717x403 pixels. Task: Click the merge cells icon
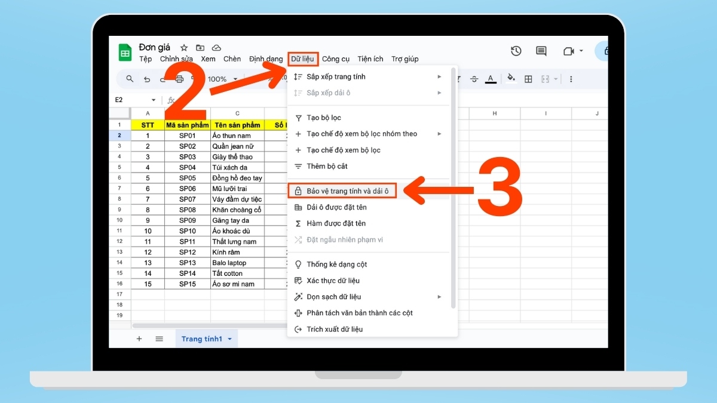coord(545,79)
